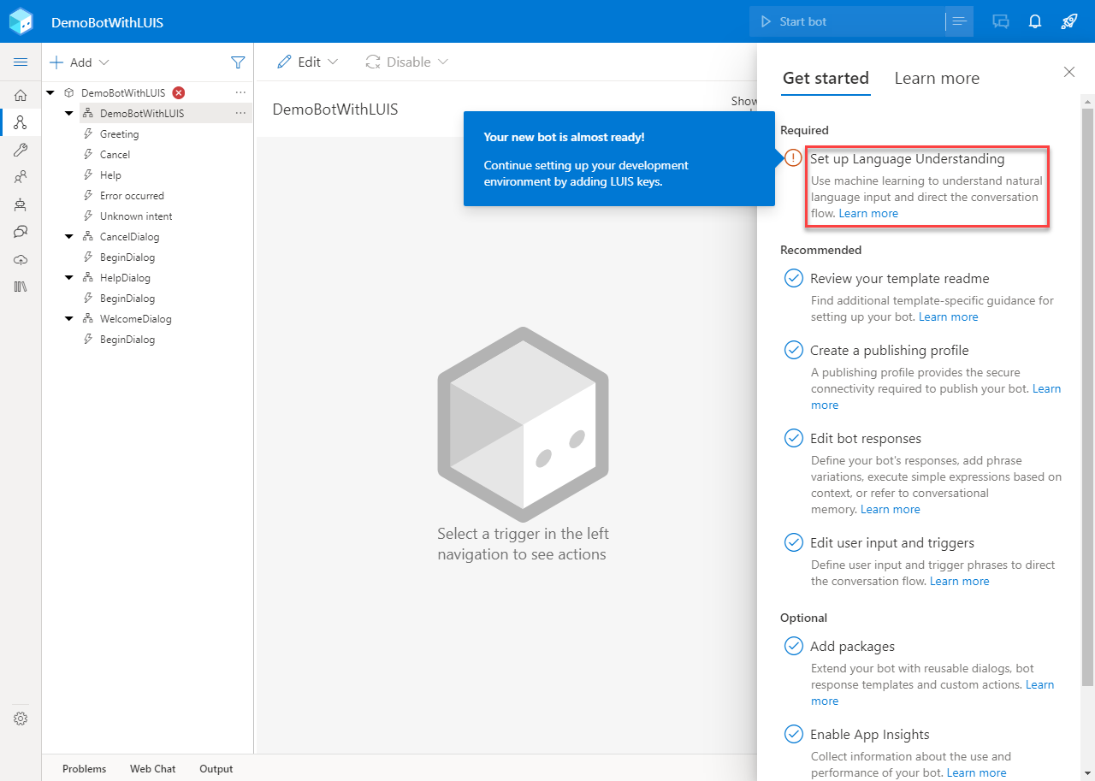Collapse the CancelDialog node
The height and width of the screenshot is (781, 1095).
pos(69,236)
